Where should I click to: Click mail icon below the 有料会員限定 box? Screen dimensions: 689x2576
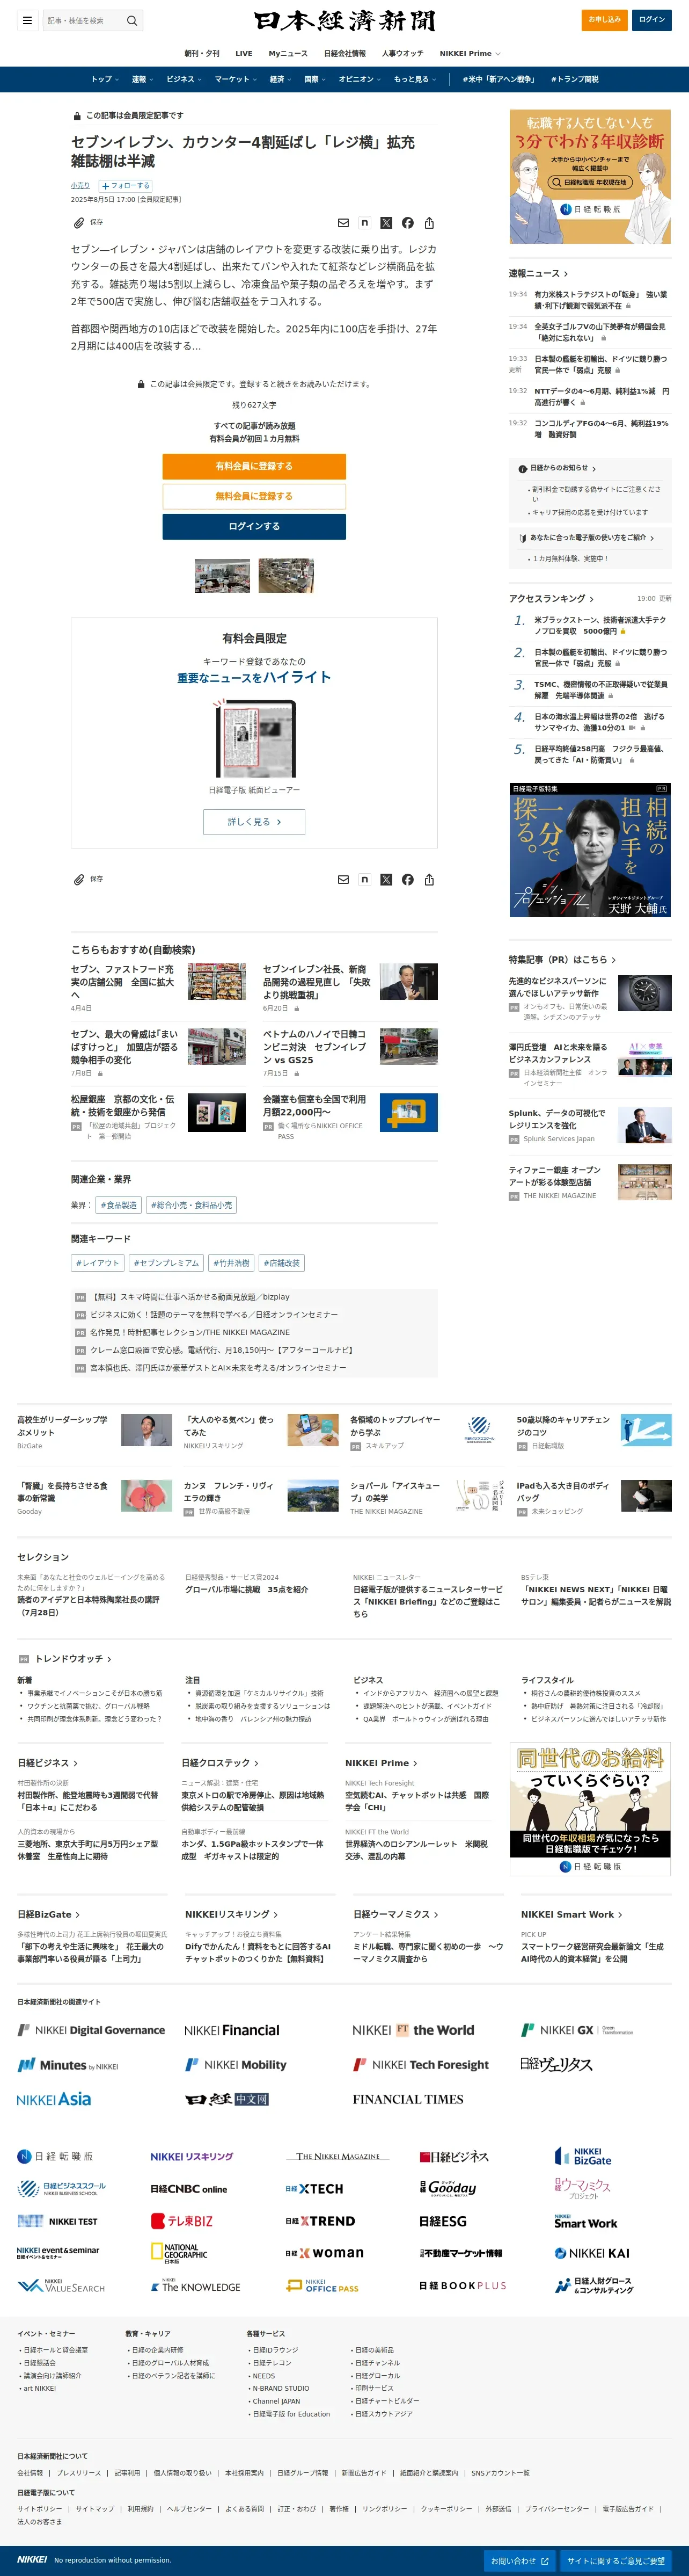coord(342,880)
